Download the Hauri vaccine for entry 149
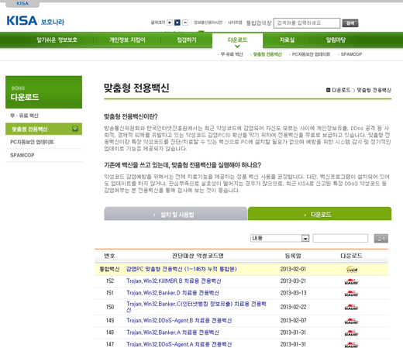This screenshot has height=348, width=403. coord(351,321)
